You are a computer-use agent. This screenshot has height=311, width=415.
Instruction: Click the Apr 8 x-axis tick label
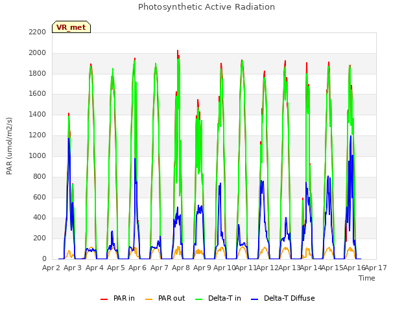click(x=181, y=268)
